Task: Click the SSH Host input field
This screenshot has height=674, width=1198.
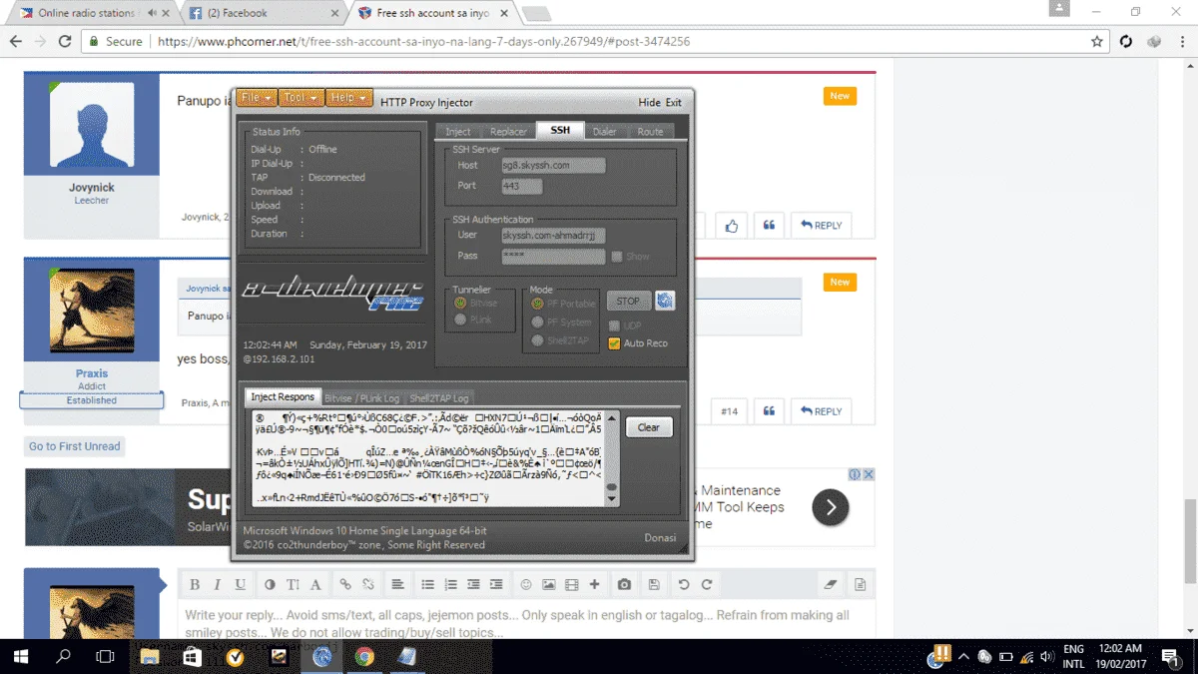Action: [x=553, y=166]
